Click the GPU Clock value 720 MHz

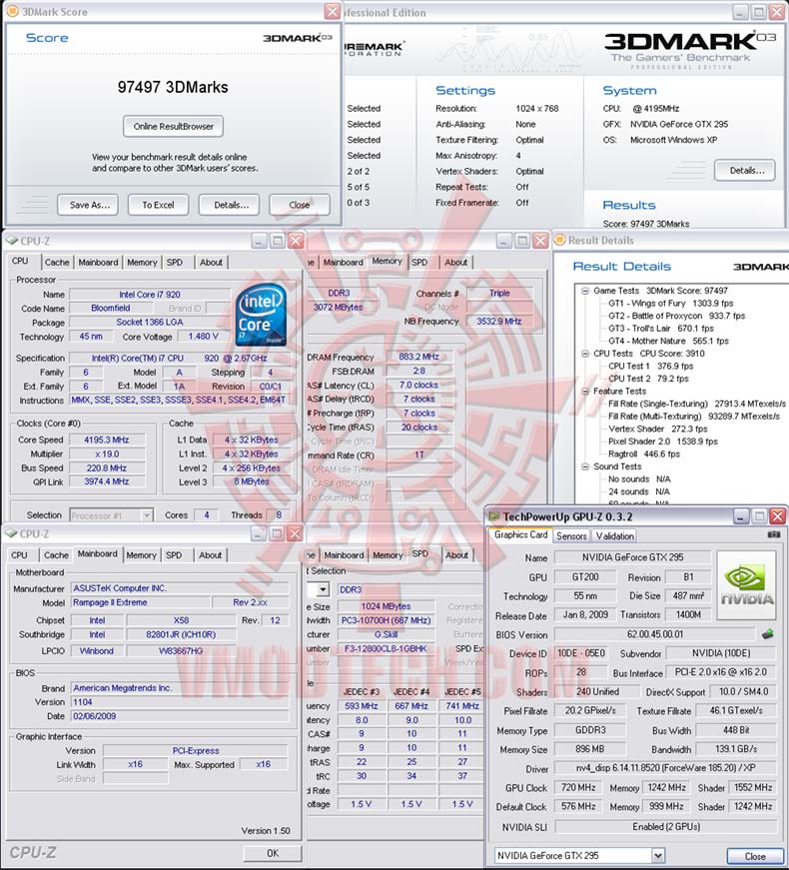pyautogui.click(x=578, y=788)
